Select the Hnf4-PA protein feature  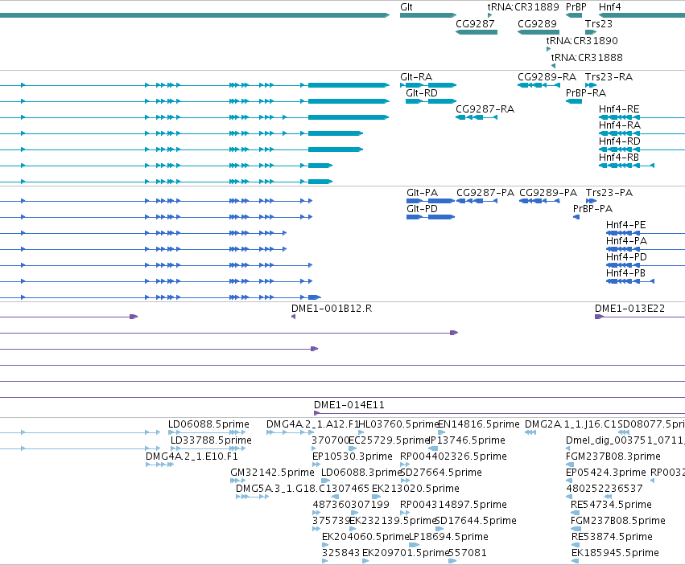[x=646, y=249]
